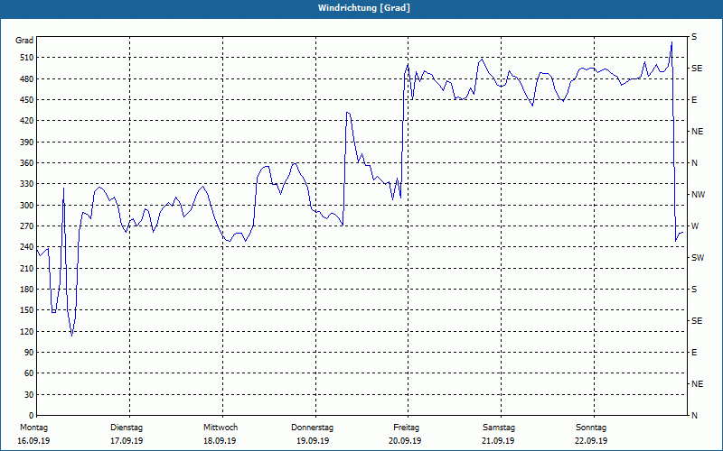Click the 270 degree label
This screenshot has width=723, height=451.
pos(26,226)
